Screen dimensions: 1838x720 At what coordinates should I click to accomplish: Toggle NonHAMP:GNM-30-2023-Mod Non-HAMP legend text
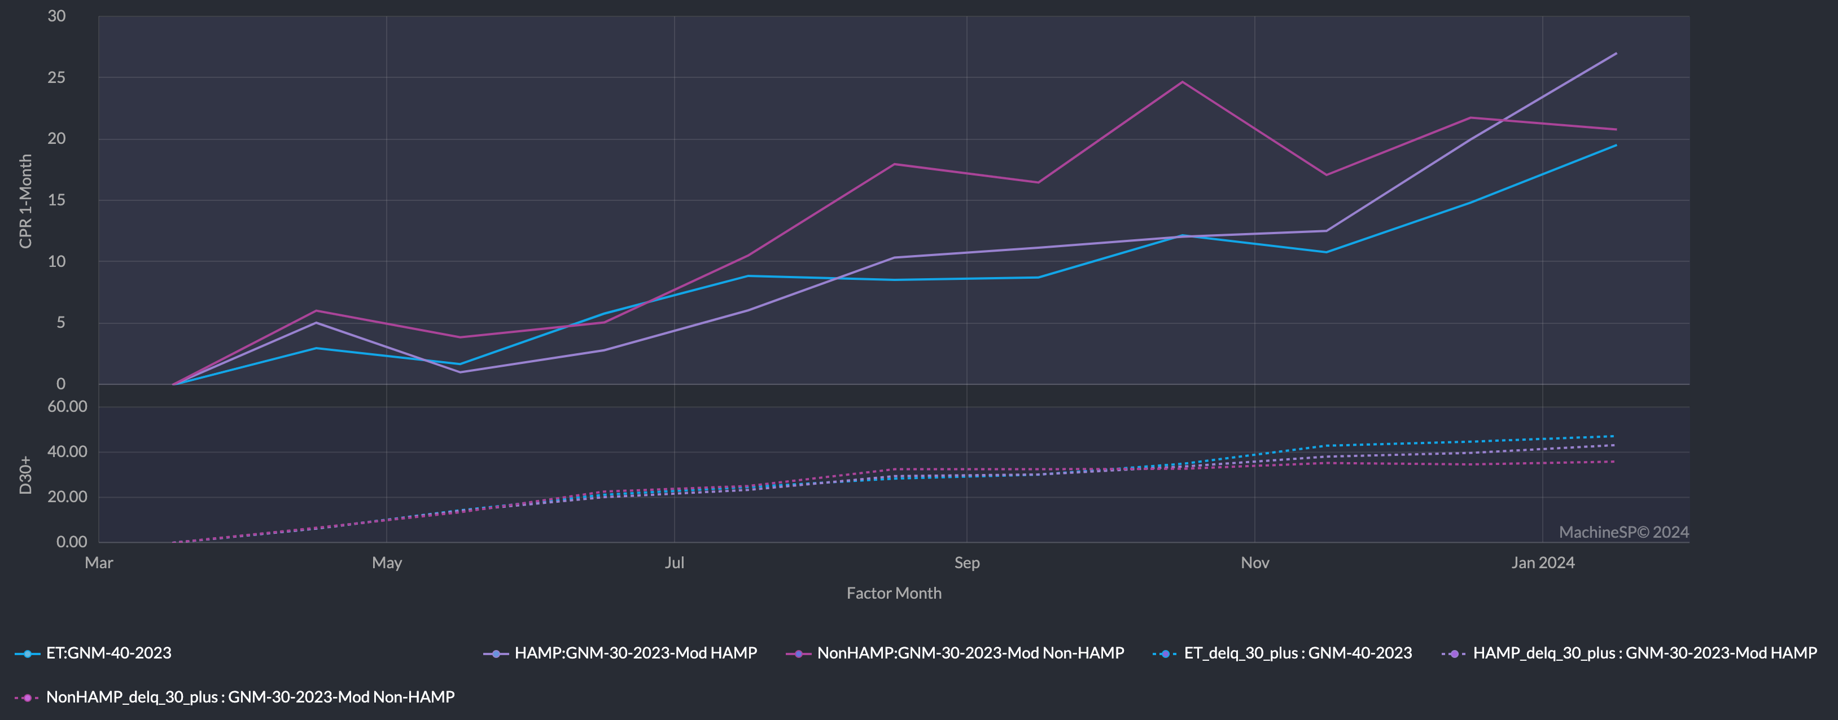coord(970,653)
